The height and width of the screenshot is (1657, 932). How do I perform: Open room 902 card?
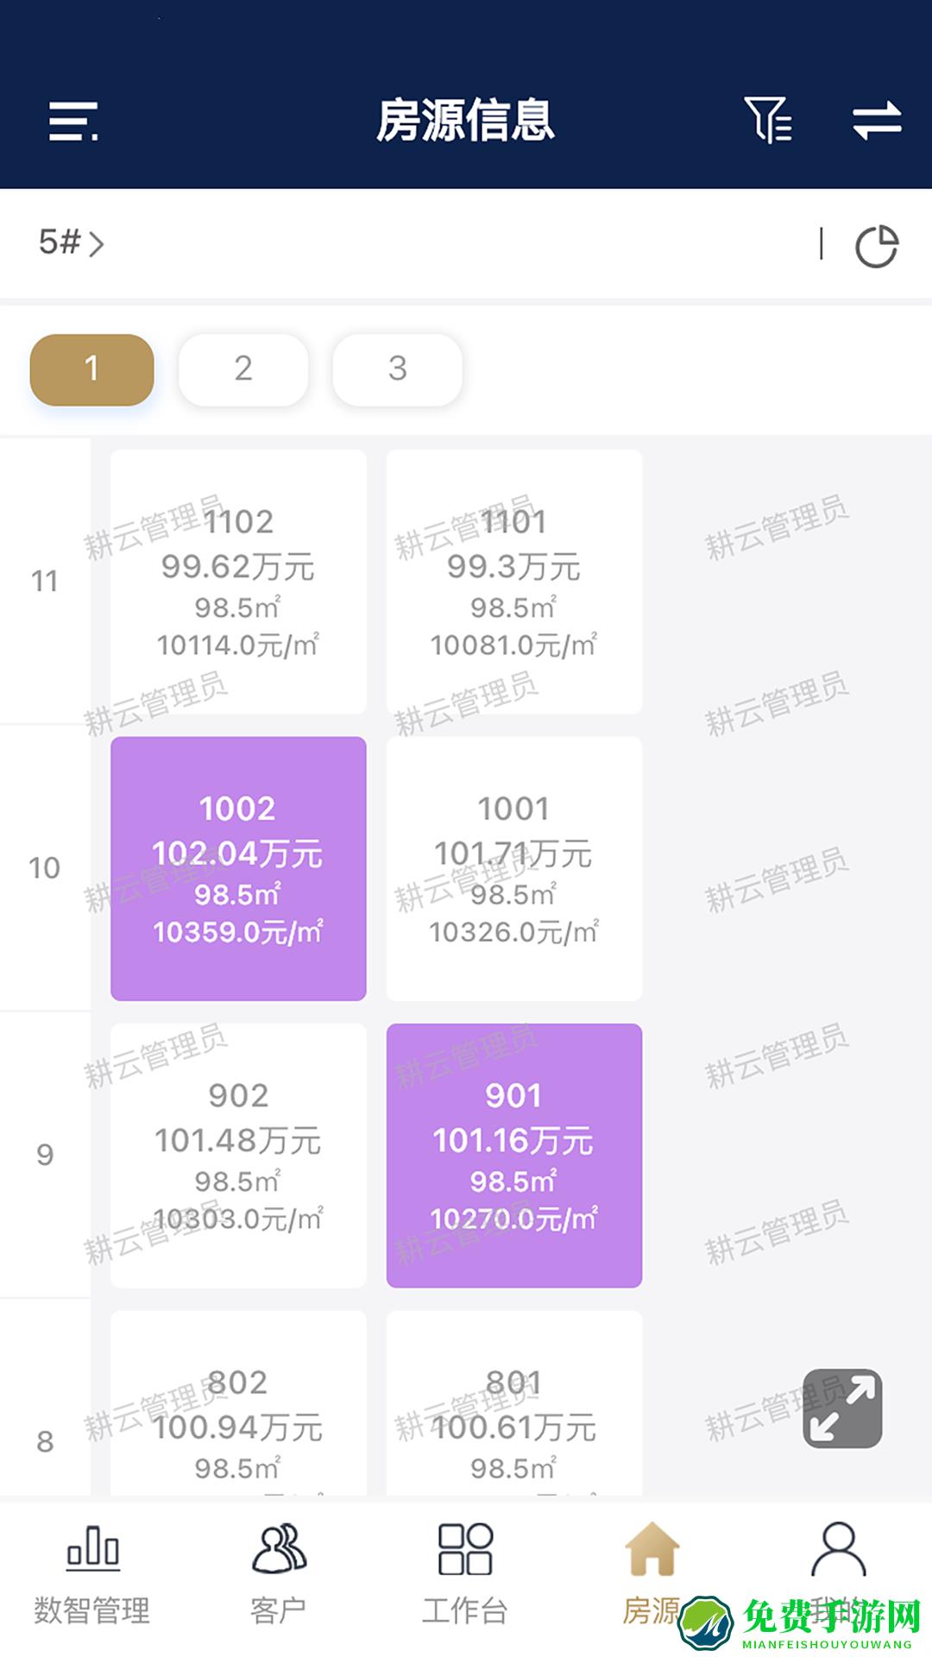[238, 1156]
